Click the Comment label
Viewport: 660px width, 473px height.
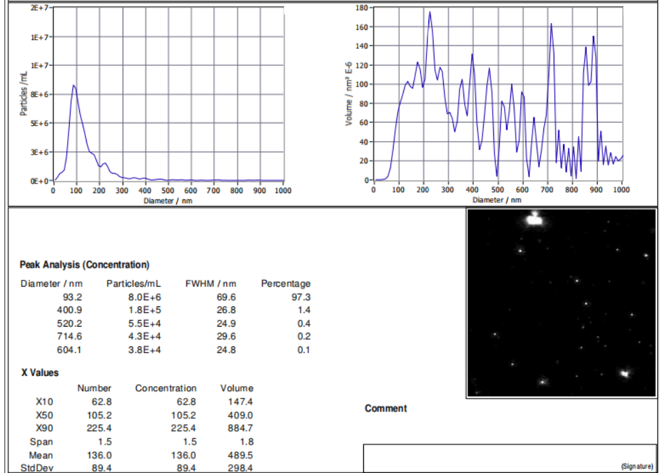coord(386,409)
